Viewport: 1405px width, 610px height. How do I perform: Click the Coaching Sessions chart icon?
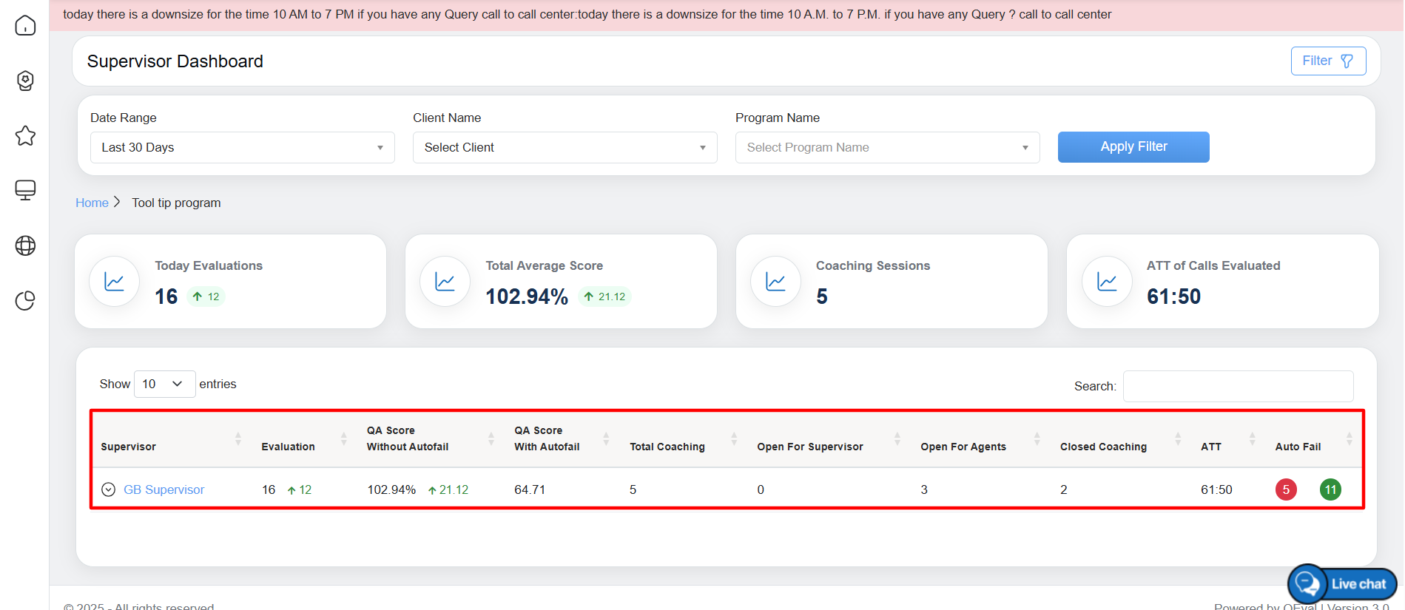pyautogui.click(x=775, y=282)
